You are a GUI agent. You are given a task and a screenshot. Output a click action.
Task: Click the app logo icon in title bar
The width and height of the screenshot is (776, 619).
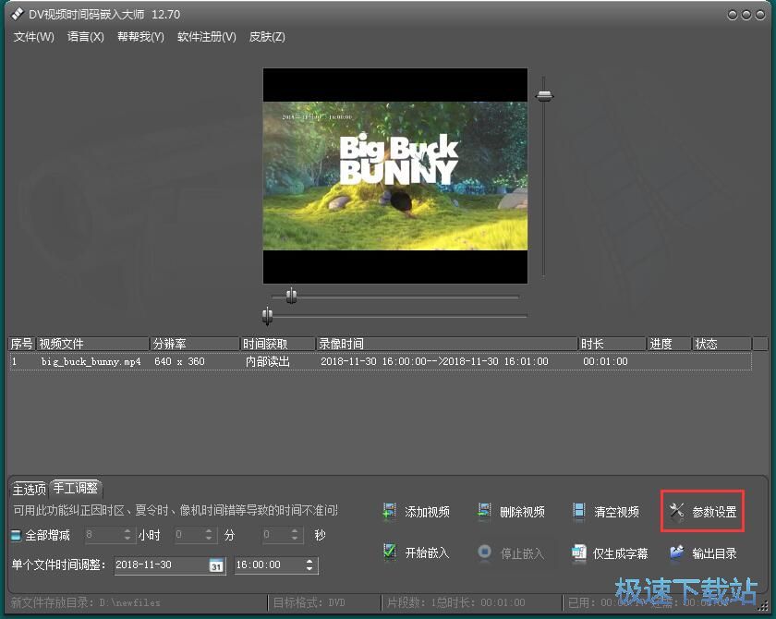click(x=18, y=14)
